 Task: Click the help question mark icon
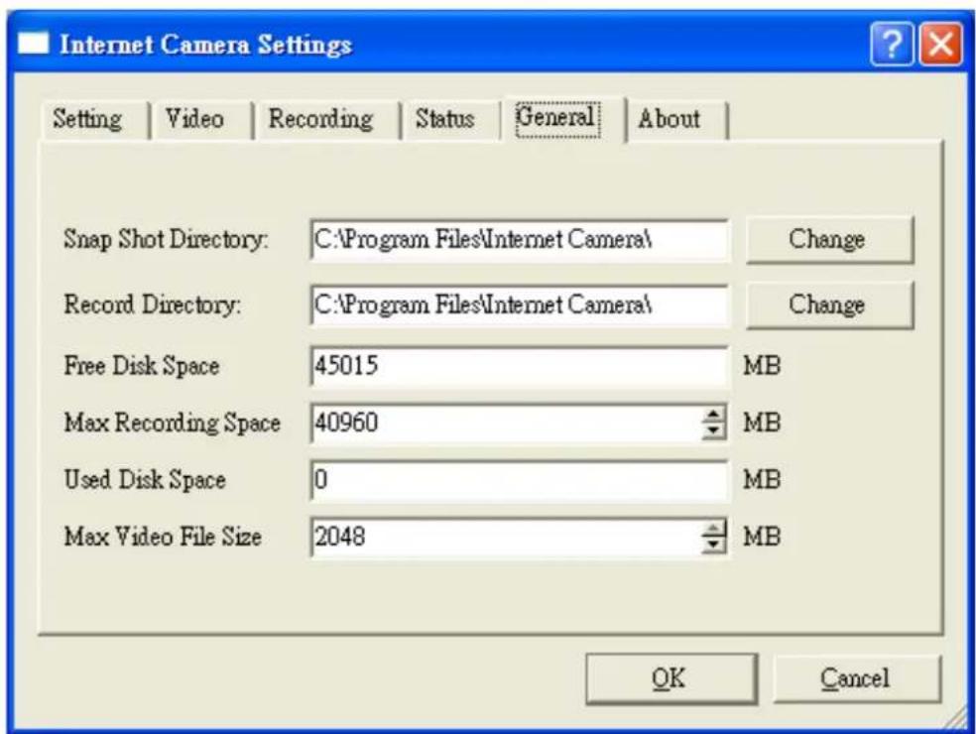tap(893, 44)
